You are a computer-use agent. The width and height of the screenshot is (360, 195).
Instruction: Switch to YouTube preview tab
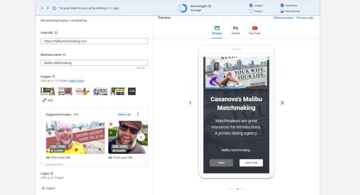pyautogui.click(x=255, y=31)
